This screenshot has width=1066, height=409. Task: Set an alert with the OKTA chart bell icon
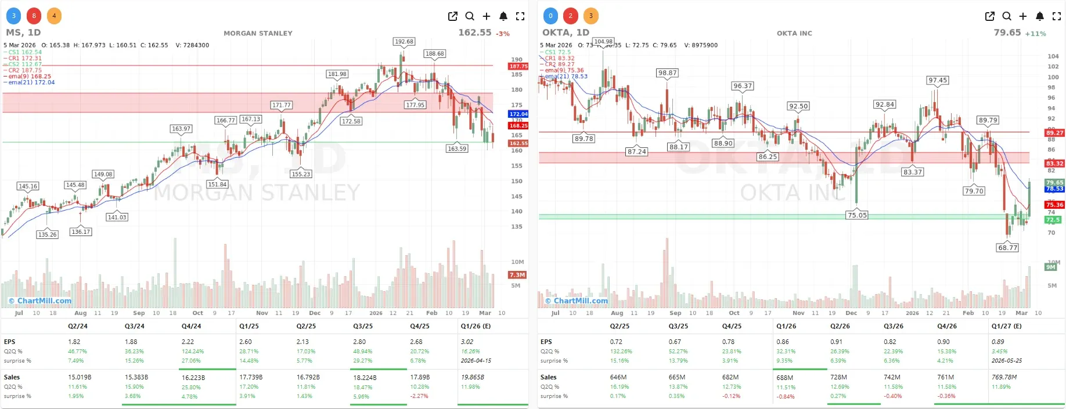pyautogui.click(x=1040, y=16)
